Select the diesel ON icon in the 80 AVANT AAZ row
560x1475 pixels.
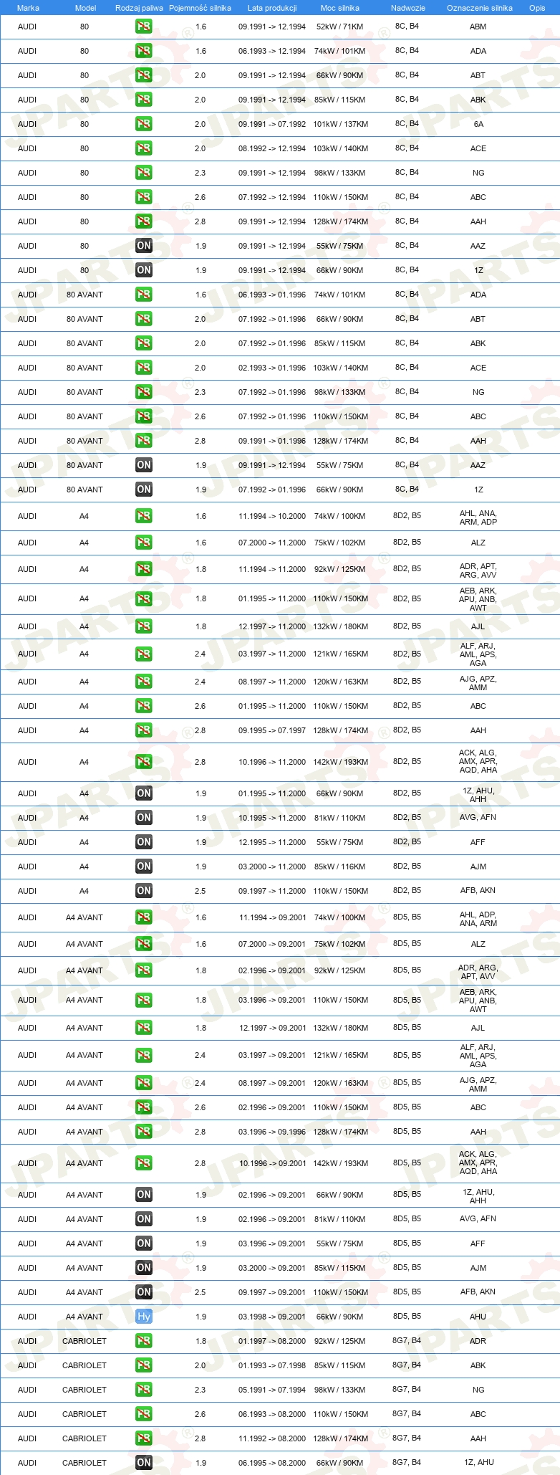[143, 465]
